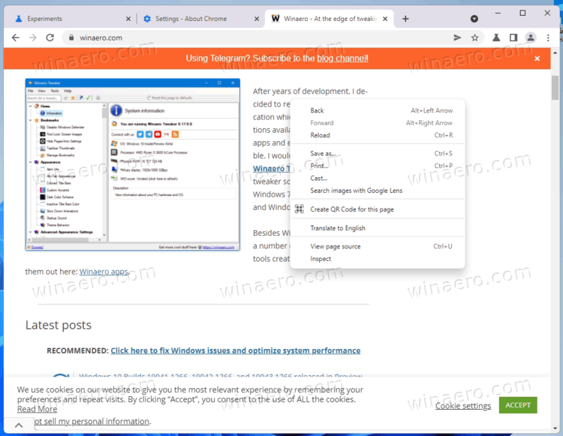Viewport: 563px width, 436px height.
Task: Choose Forward in the context menu
Action: click(378, 123)
